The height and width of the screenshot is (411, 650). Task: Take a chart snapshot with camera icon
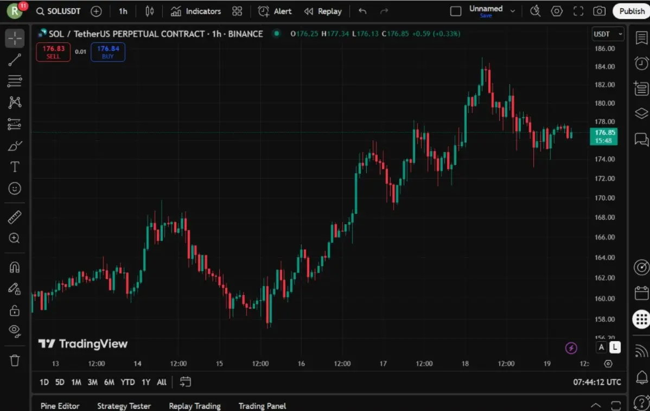[x=600, y=11]
